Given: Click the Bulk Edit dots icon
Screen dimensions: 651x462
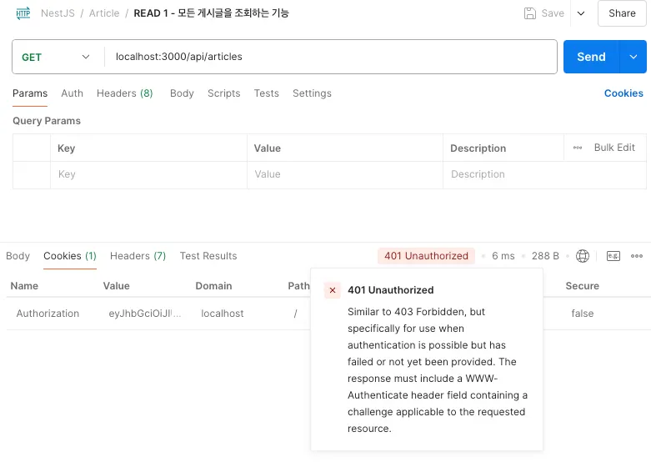Looking at the screenshot, I should click(578, 148).
